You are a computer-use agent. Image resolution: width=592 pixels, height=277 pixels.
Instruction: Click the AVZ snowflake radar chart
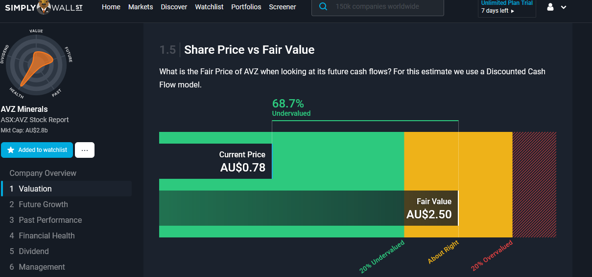coord(36,63)
